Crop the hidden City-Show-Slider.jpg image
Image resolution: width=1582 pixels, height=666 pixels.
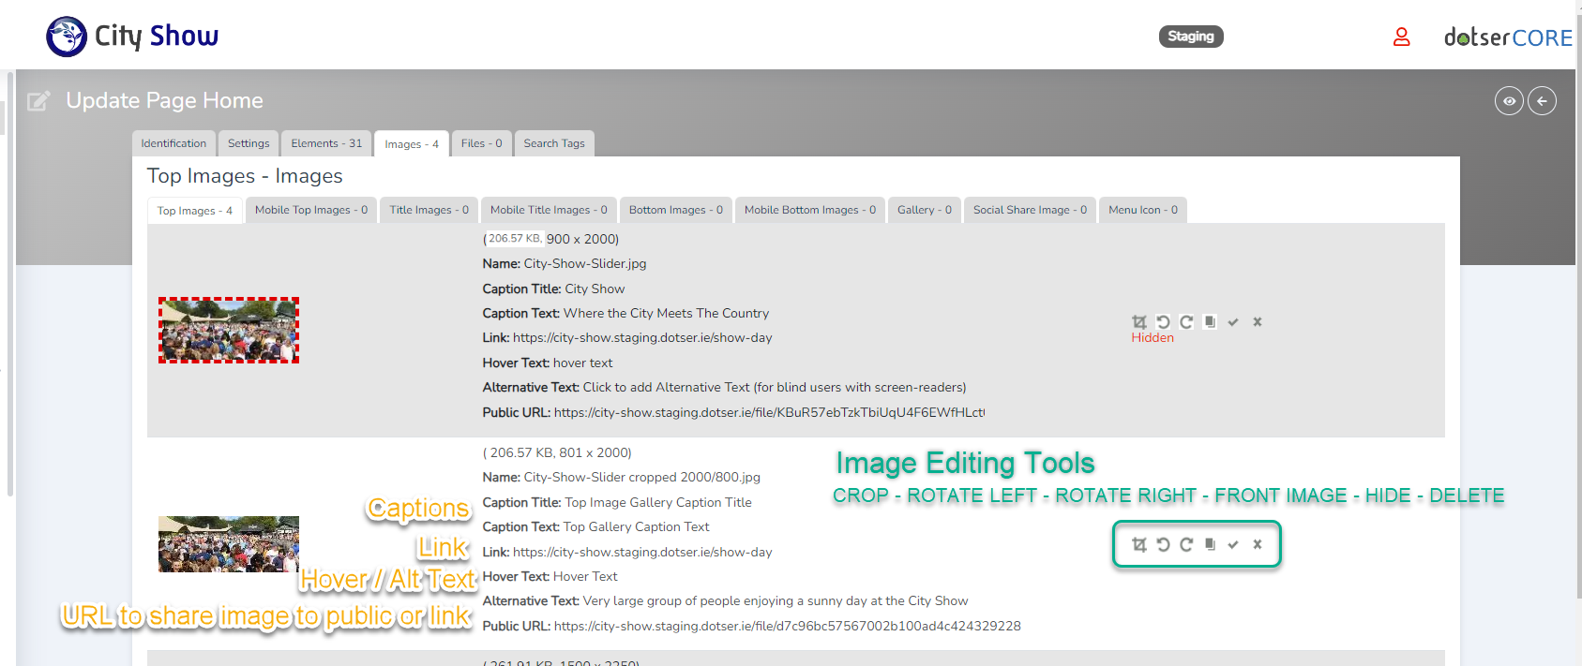click(1139, 322)
